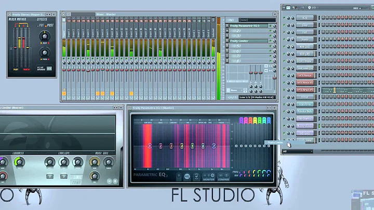The height and width of the screenshot is (210, 374).
Task: Toggle the enable LED for mixer slot 5
Action: (271, 46)
